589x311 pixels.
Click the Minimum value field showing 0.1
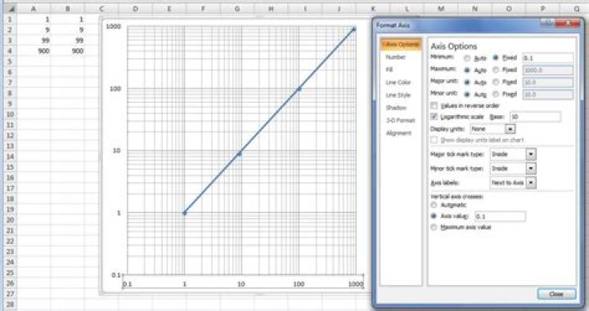(x=547, y=58)
